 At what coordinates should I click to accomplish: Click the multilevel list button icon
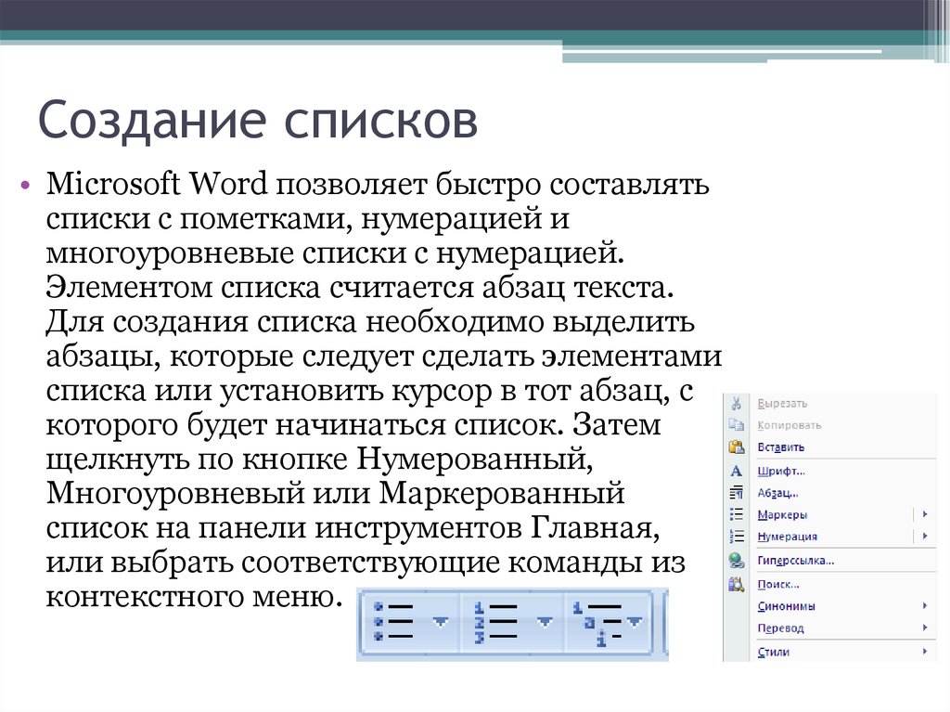point(597,622)
